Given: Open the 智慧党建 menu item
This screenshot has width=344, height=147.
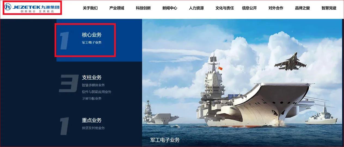Looking at the screenshot, I should coord(329,8).
